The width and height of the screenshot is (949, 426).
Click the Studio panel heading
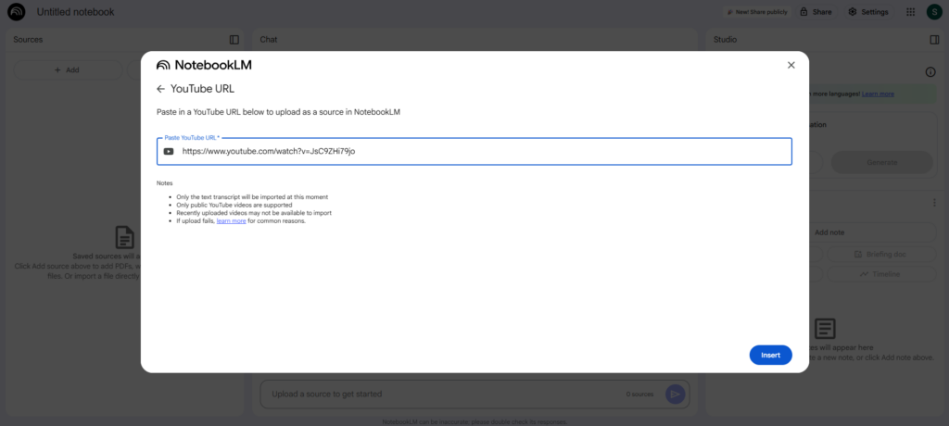click(x=725, y=40)
